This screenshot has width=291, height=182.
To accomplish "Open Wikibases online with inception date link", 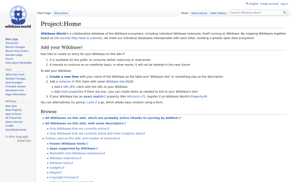I will (97, 133).
